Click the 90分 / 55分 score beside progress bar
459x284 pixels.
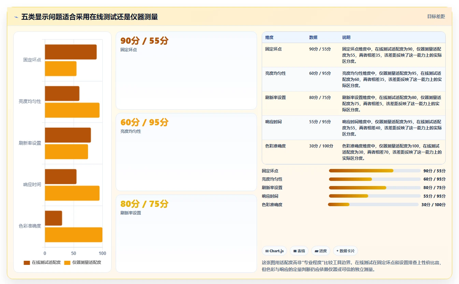pyautogui.click(x=434, y=171)
